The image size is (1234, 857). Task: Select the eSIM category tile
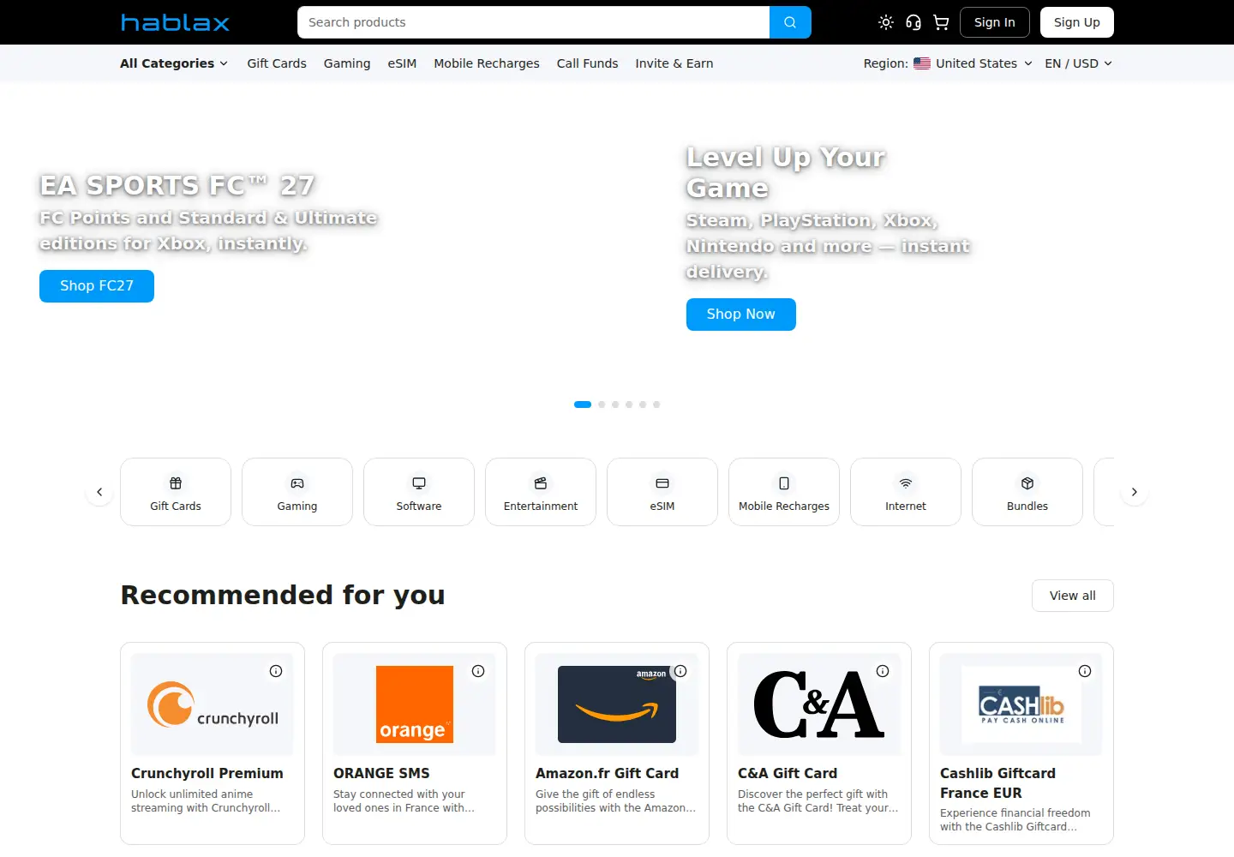662,492
